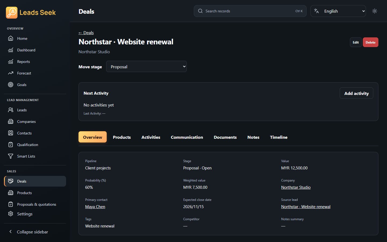387x242 pixels.
Task: Toggle light theme with the sun icon
Action: pos(375,11)
